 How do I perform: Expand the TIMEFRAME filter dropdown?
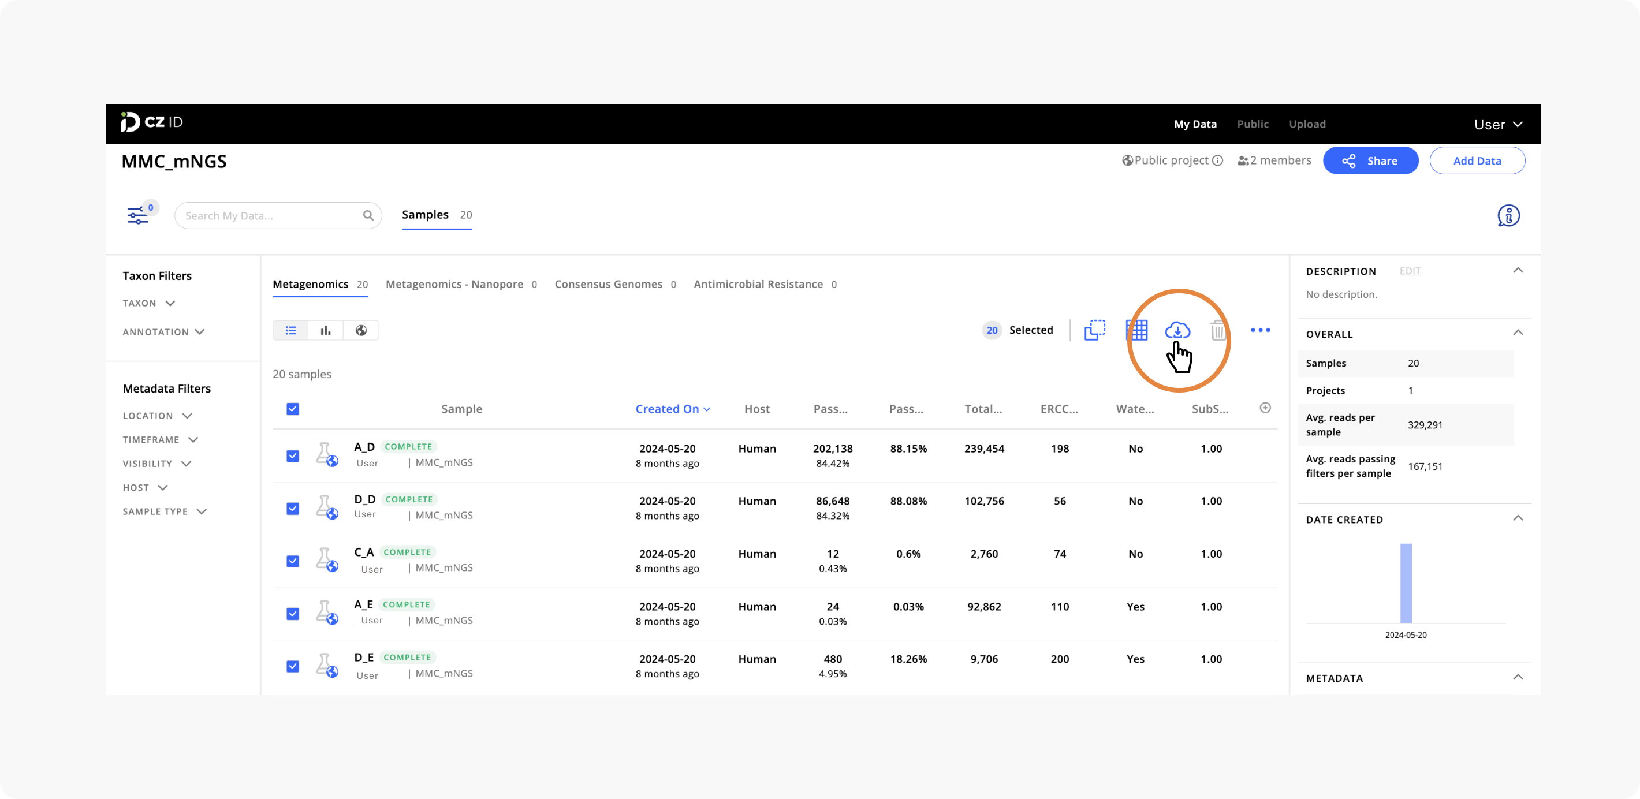click(161, 440)
